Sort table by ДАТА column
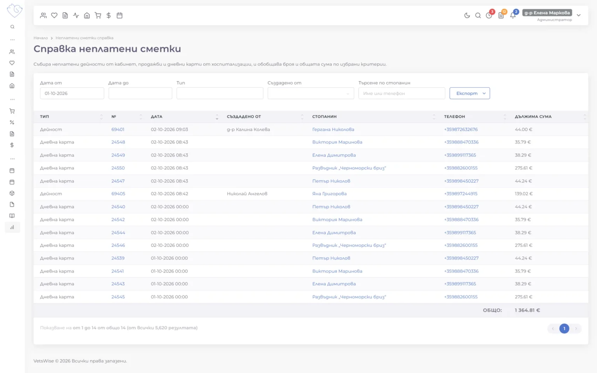Image resolution: width=597 pixels, height=373 pixels. pyautogui.click(x=185, y=117)
